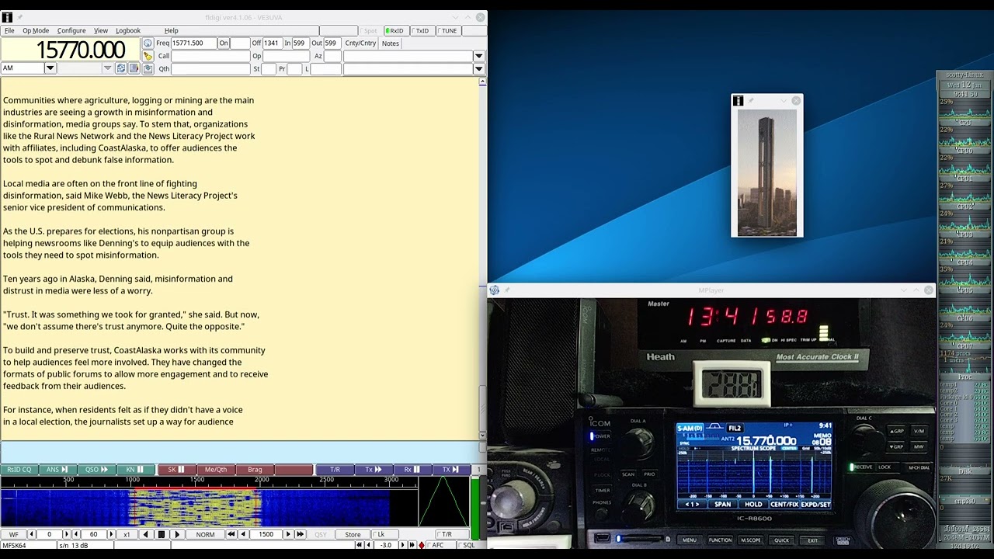
Task: Click the green signal level meter bar
Action: coord(475,508)
